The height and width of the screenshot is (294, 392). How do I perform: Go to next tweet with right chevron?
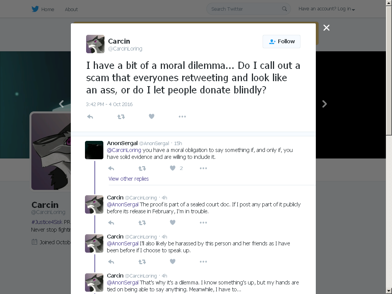[325, 104]
